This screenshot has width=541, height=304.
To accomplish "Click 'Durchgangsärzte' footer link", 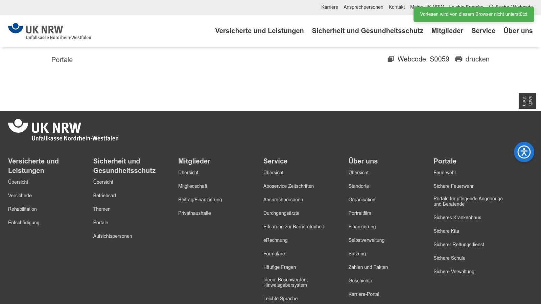I will (x=281, y=213).
